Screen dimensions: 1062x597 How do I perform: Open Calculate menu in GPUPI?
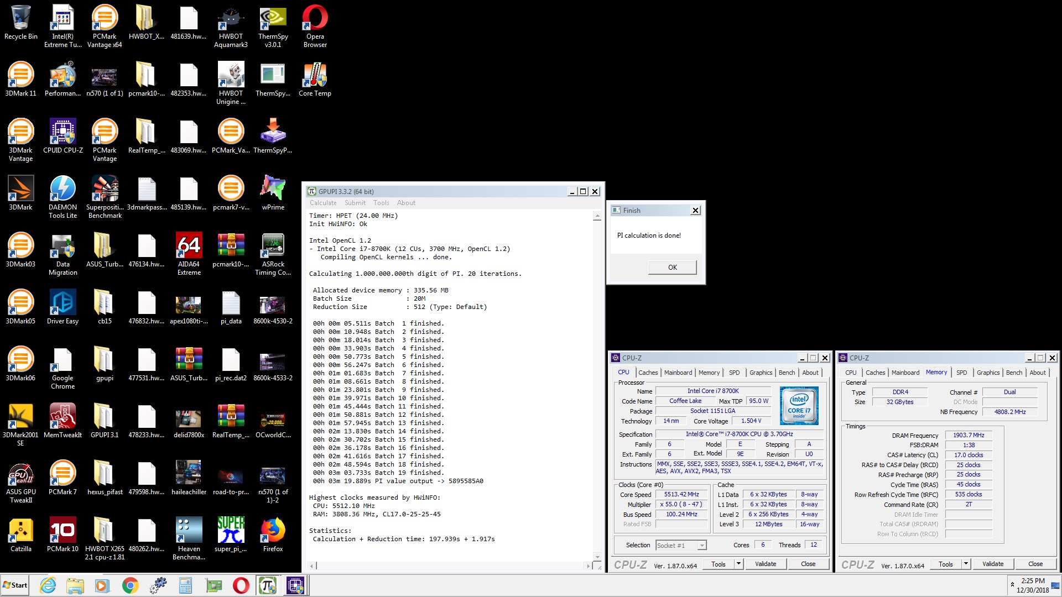(x=323, y=203)
